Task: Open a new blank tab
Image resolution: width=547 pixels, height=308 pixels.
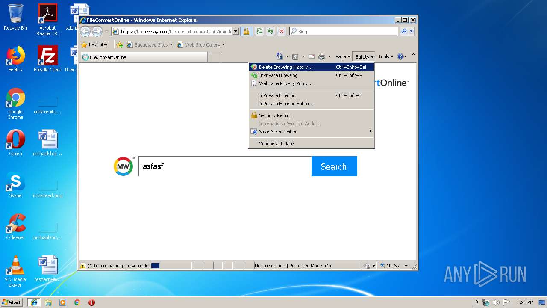Action: coord(215,57)
